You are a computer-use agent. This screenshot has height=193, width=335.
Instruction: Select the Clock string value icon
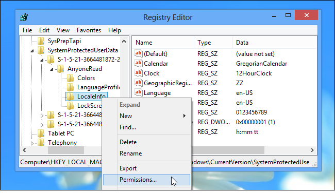pyautogui.click(x=139, y=73)
